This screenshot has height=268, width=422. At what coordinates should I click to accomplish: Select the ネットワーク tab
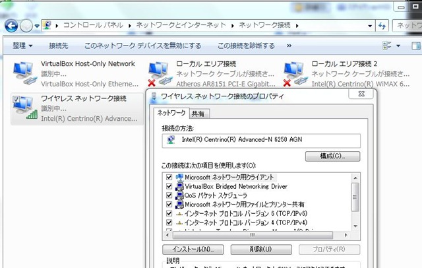point(171,114)
